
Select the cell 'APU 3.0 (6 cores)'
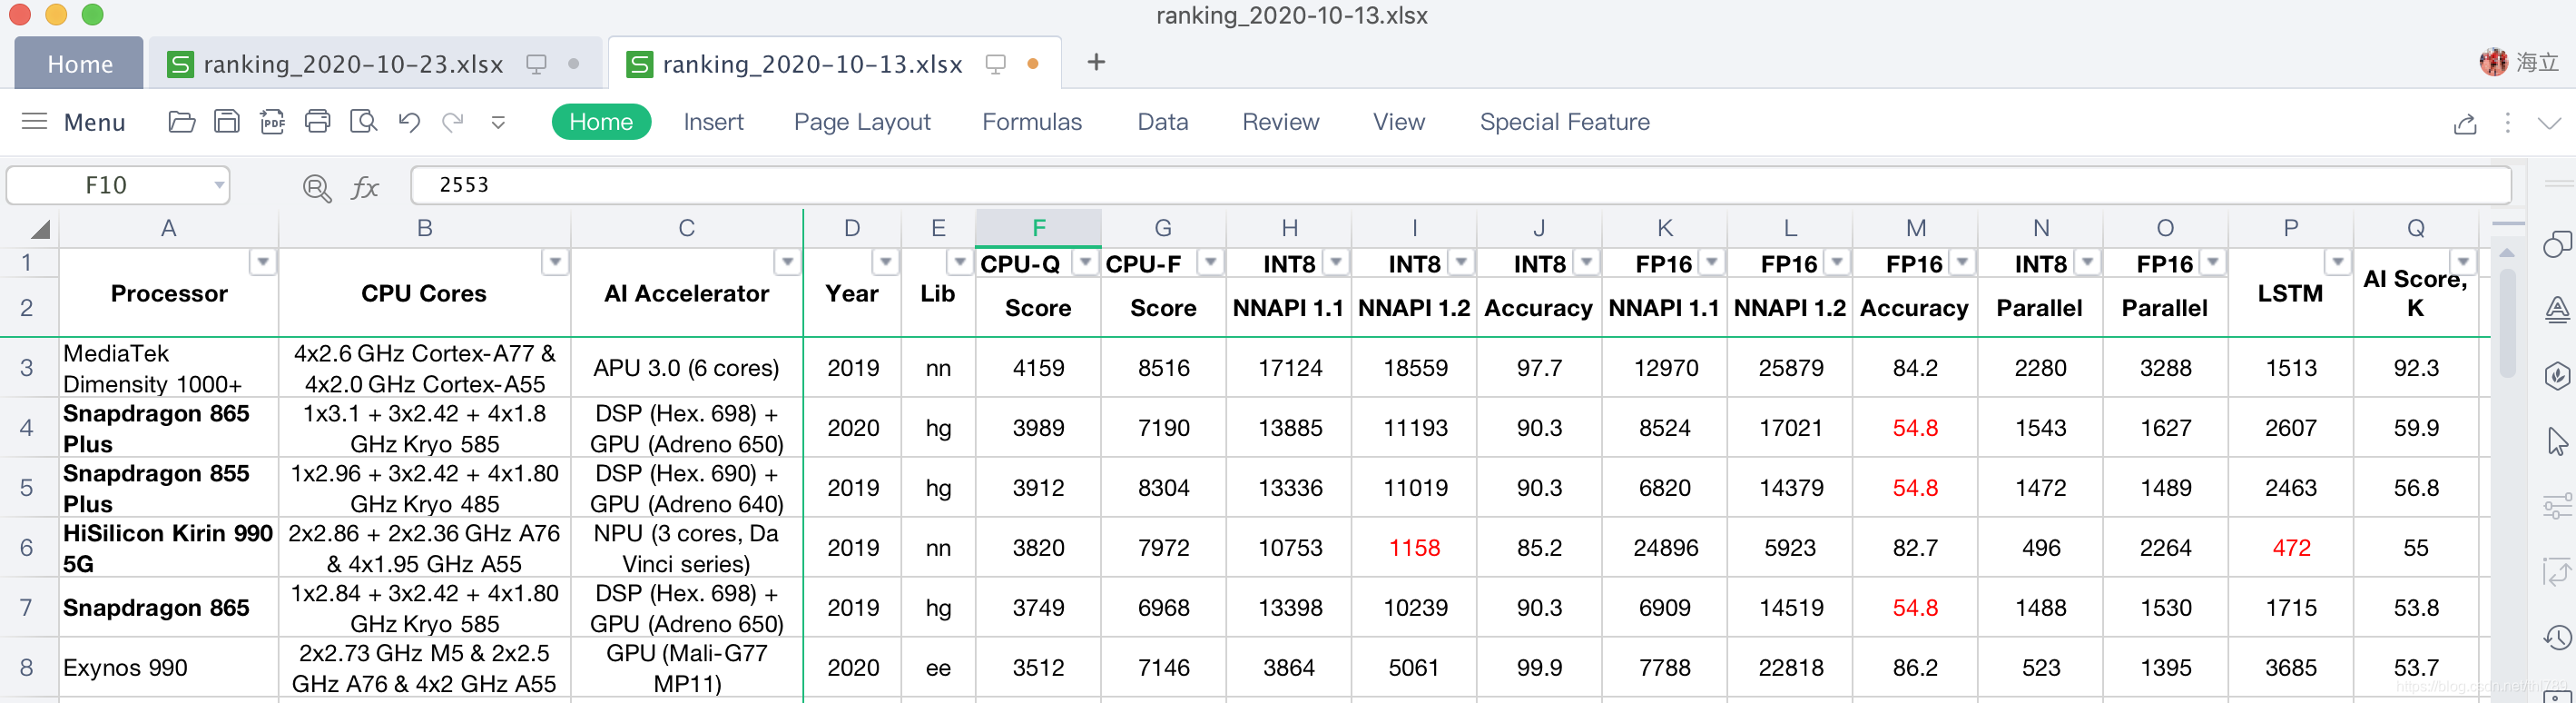pos(686,368)
